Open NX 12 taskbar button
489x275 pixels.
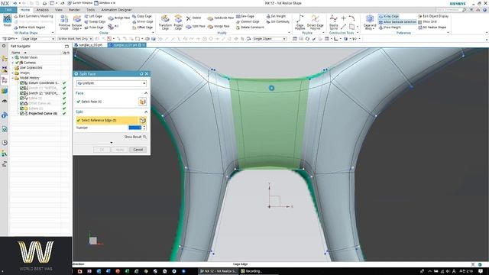tap(218, 271)
